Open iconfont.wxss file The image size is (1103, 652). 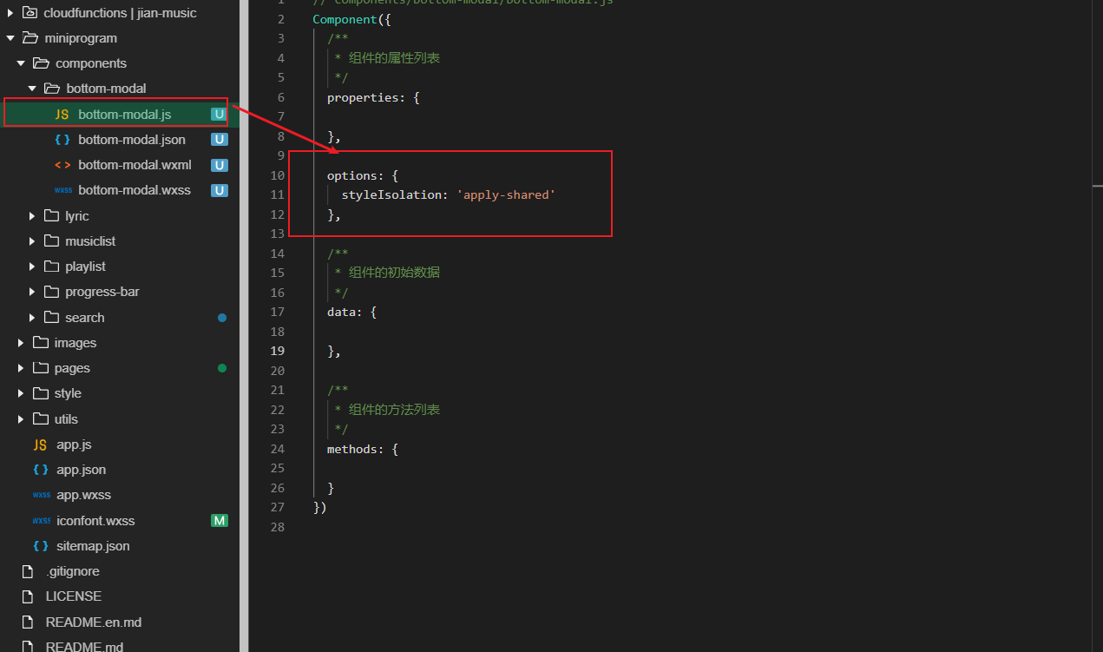point(95,521)
